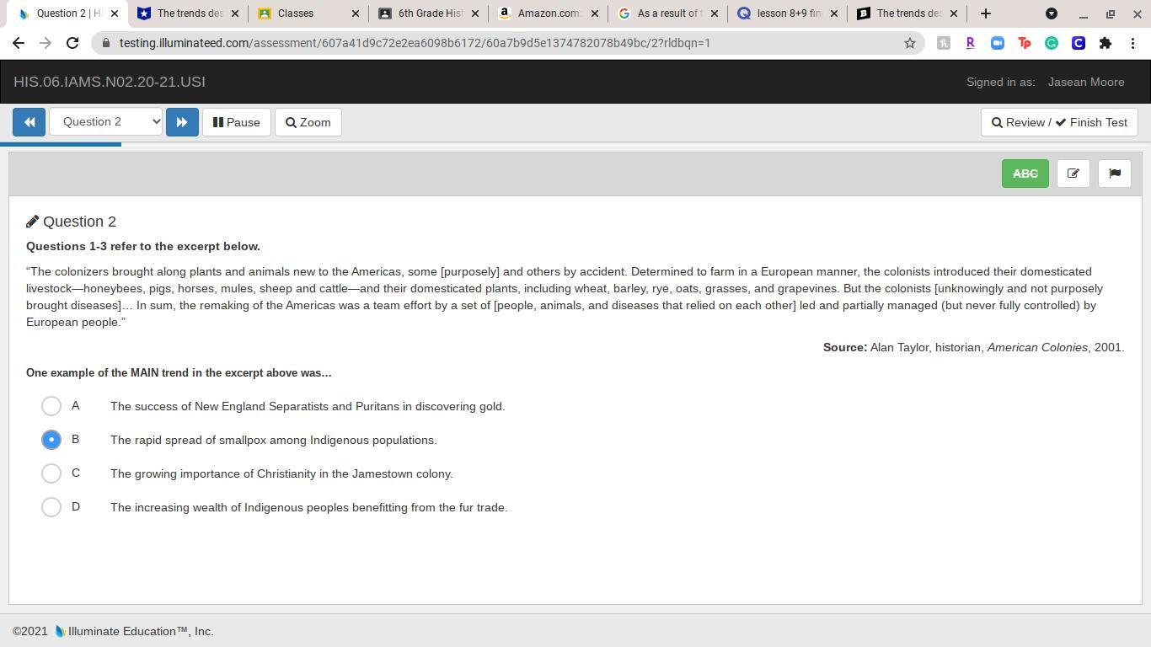This screenshot has height=647, width=1151.
Task: Reload the current page
Action: pyautogui.click(x=72, y=43)
